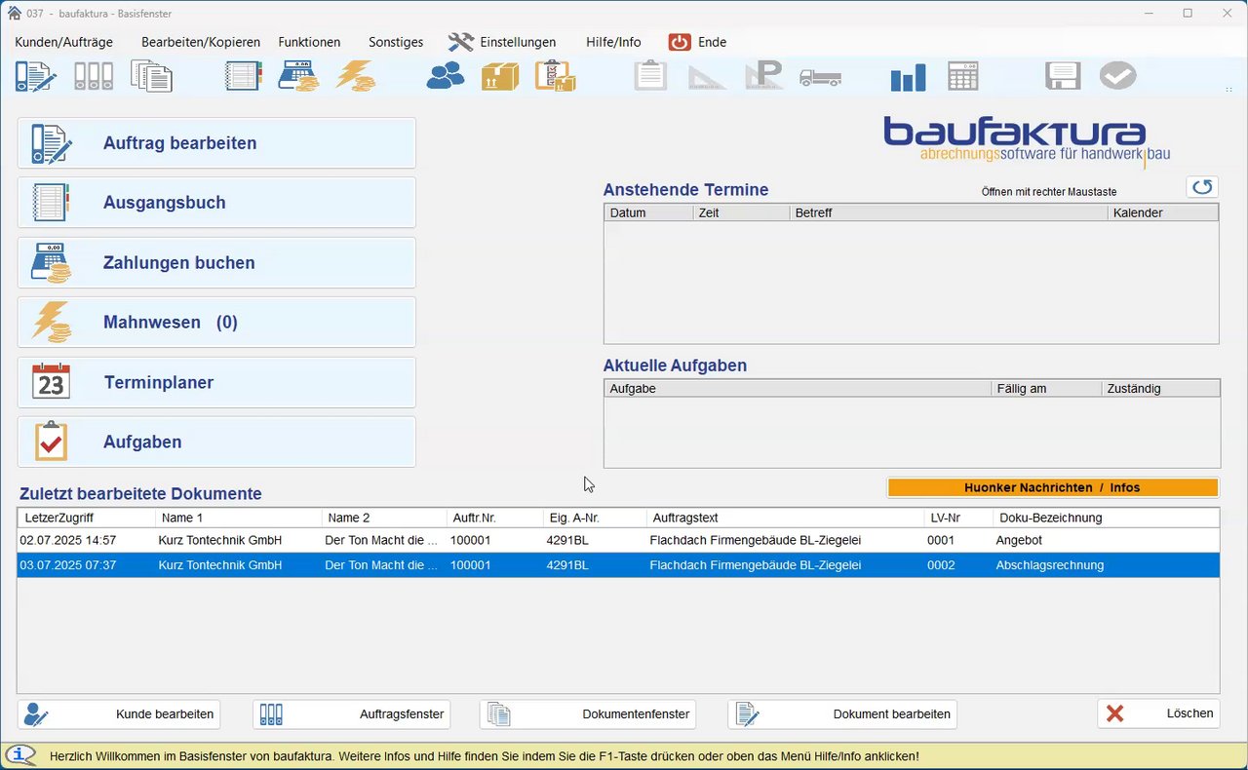Click the cardboard boxes toolbar icon
Screen dimensions: 1248x770
tap(500, 76)
